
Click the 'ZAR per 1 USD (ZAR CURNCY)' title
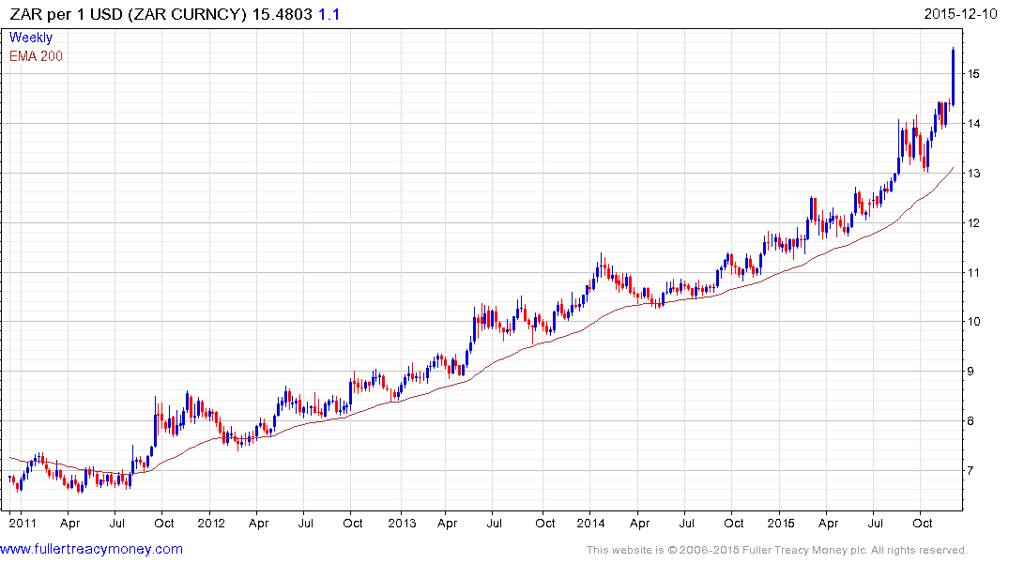pyautogui.click(x=128, y=14)
